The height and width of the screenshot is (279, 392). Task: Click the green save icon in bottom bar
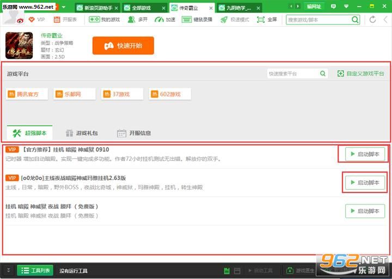tap(226, 271)
